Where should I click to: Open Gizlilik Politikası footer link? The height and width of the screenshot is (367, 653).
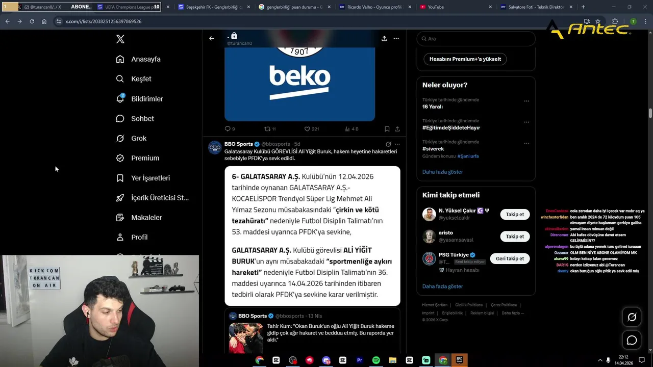pyautogui.click(x=469, y=305)
